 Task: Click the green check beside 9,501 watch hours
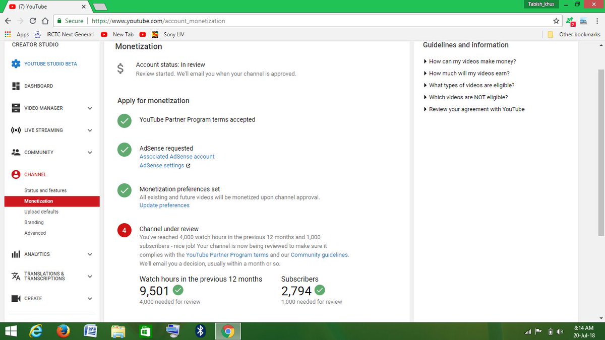[x=178, y=290]
